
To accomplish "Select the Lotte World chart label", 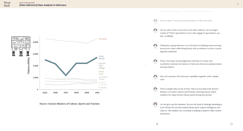I will click(101, 57).
